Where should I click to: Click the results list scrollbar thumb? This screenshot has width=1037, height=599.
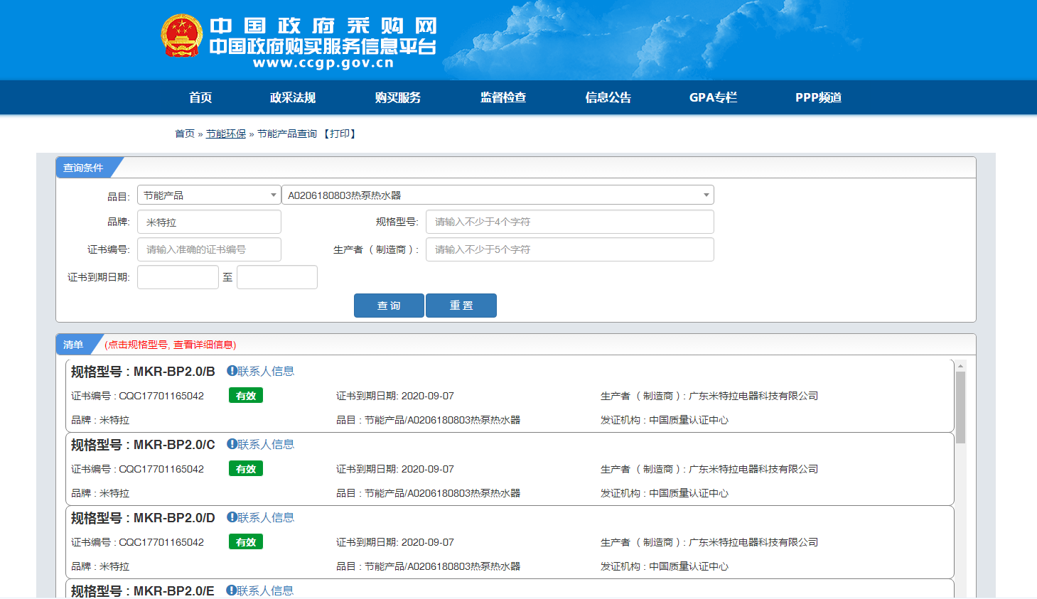[961, 407]
